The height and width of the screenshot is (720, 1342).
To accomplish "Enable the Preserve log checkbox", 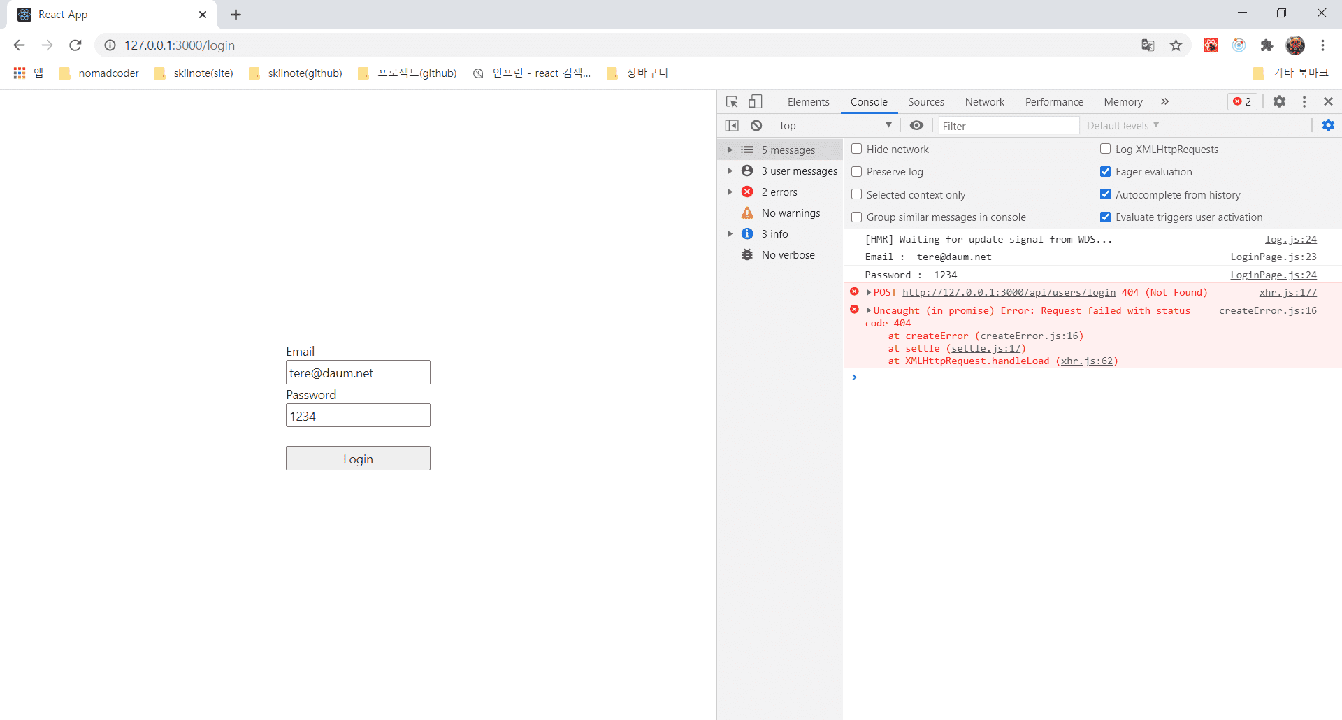I will pyautogui.click(x=856, y=172).
